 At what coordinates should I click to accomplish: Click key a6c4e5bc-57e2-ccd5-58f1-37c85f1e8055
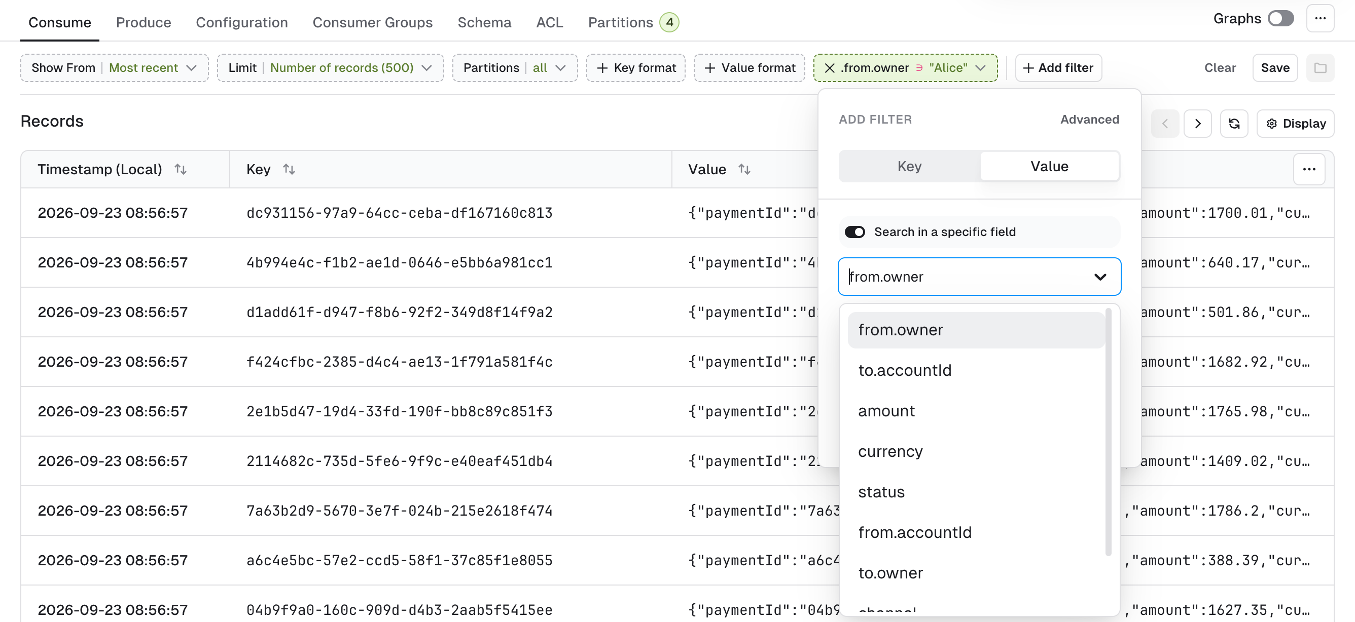click(399, 560)
